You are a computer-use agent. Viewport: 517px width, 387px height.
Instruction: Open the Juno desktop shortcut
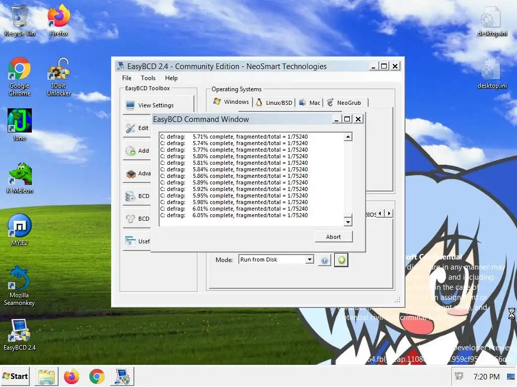pos(20,125)
